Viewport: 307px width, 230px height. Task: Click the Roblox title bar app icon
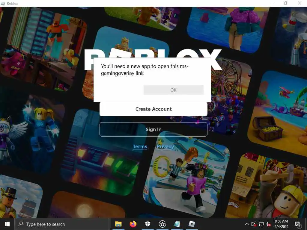(x=3, y=3)
